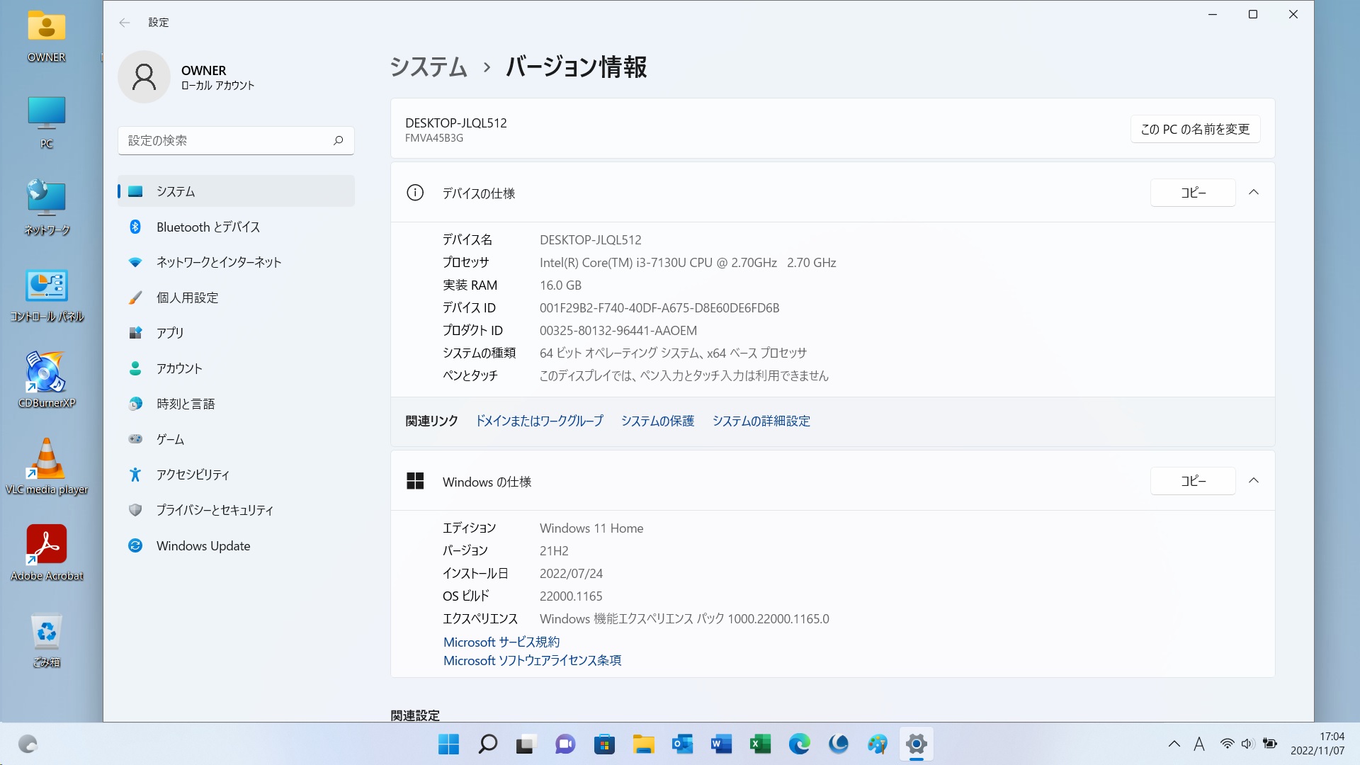
Task: Open システムの詳細設定 link
Action: coord(761,421)
